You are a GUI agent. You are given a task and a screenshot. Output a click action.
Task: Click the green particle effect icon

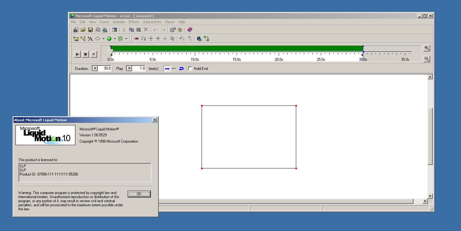pos(120,39)
